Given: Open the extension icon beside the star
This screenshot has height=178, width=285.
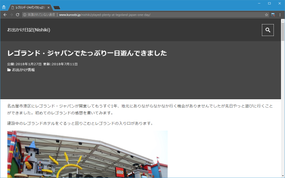Looking at the screenshot, I should coord(273,15).
